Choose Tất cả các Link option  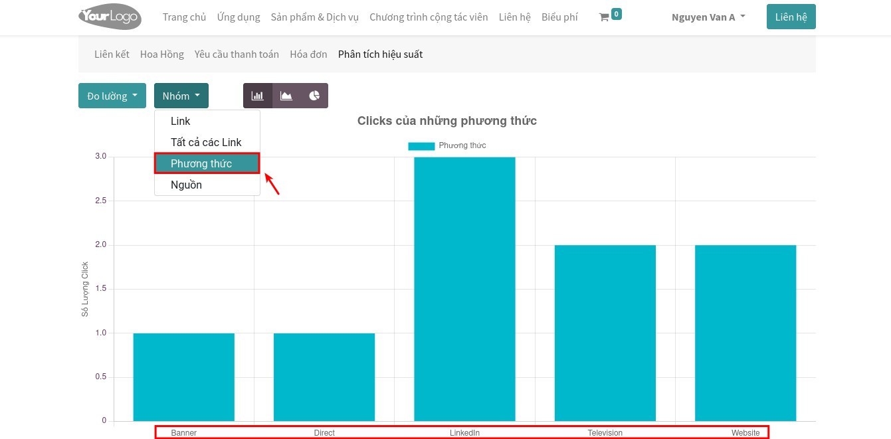207,142
